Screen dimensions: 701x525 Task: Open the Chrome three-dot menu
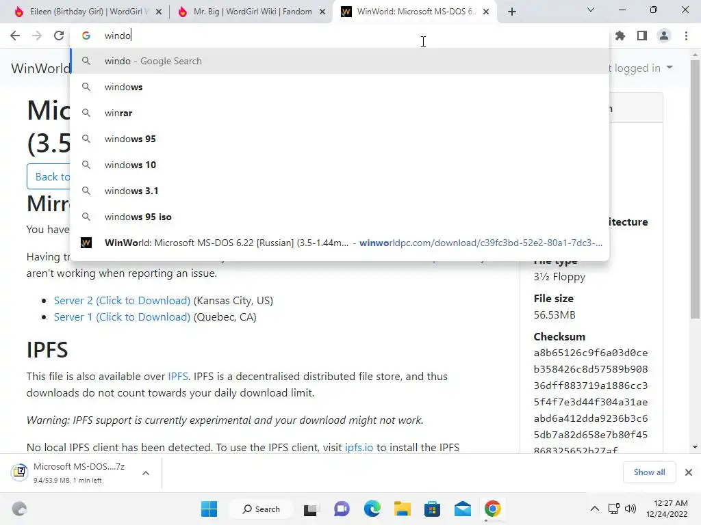686,36
